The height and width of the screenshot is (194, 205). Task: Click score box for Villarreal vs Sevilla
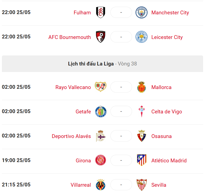pos(121,185)
